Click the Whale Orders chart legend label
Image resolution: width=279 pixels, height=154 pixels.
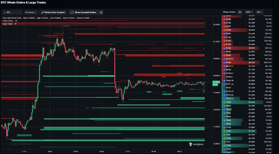click(x=8, y=21)
